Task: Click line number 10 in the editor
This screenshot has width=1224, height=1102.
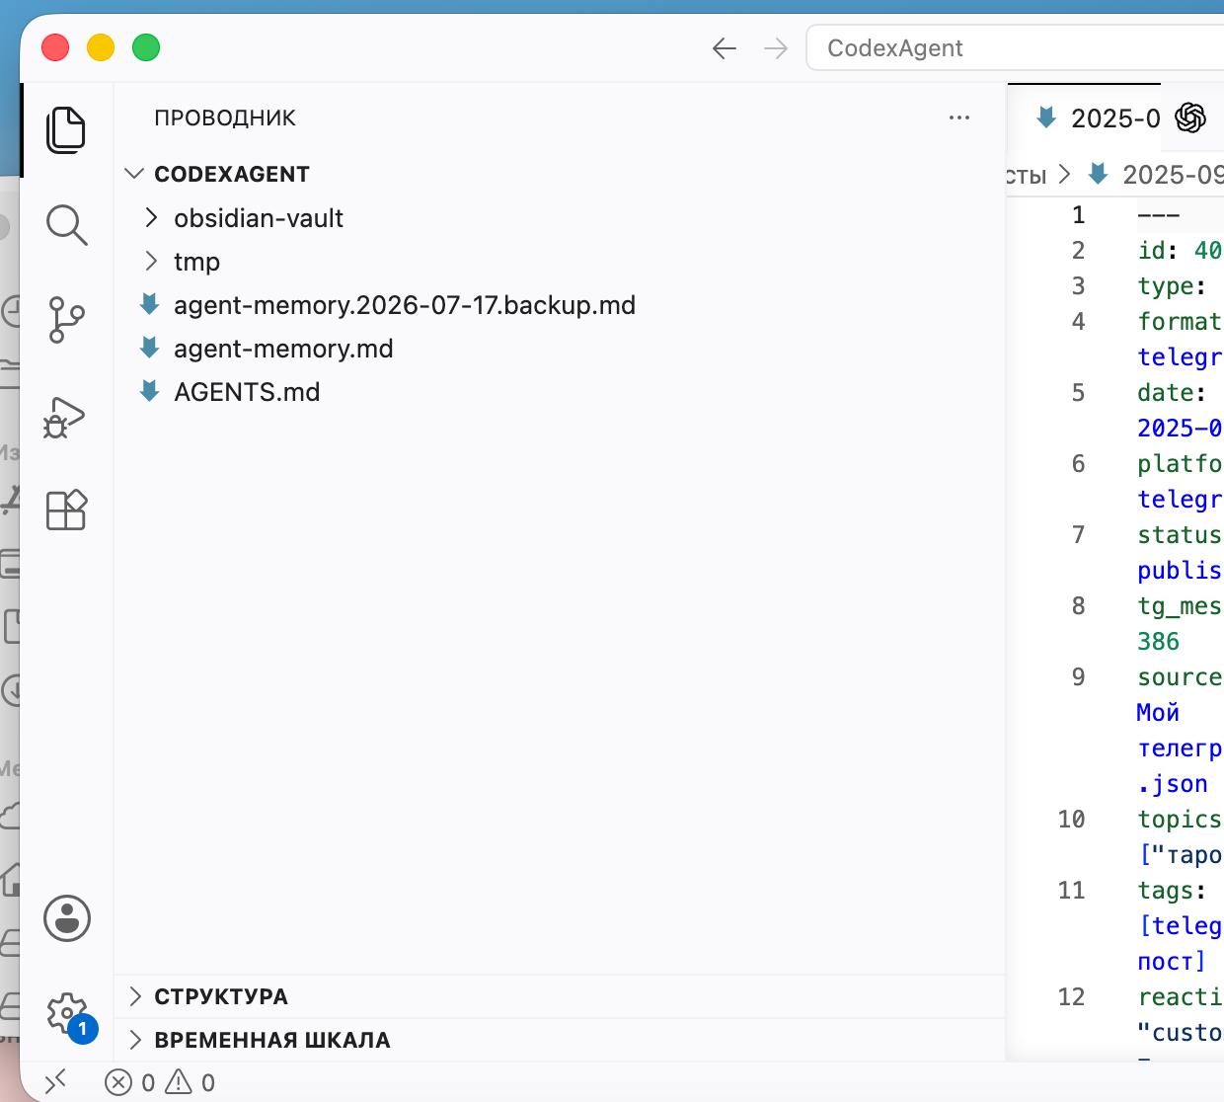Action: 1071,820
